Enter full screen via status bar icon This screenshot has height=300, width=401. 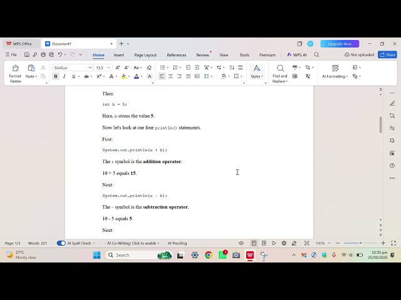[x=393, y=243]
